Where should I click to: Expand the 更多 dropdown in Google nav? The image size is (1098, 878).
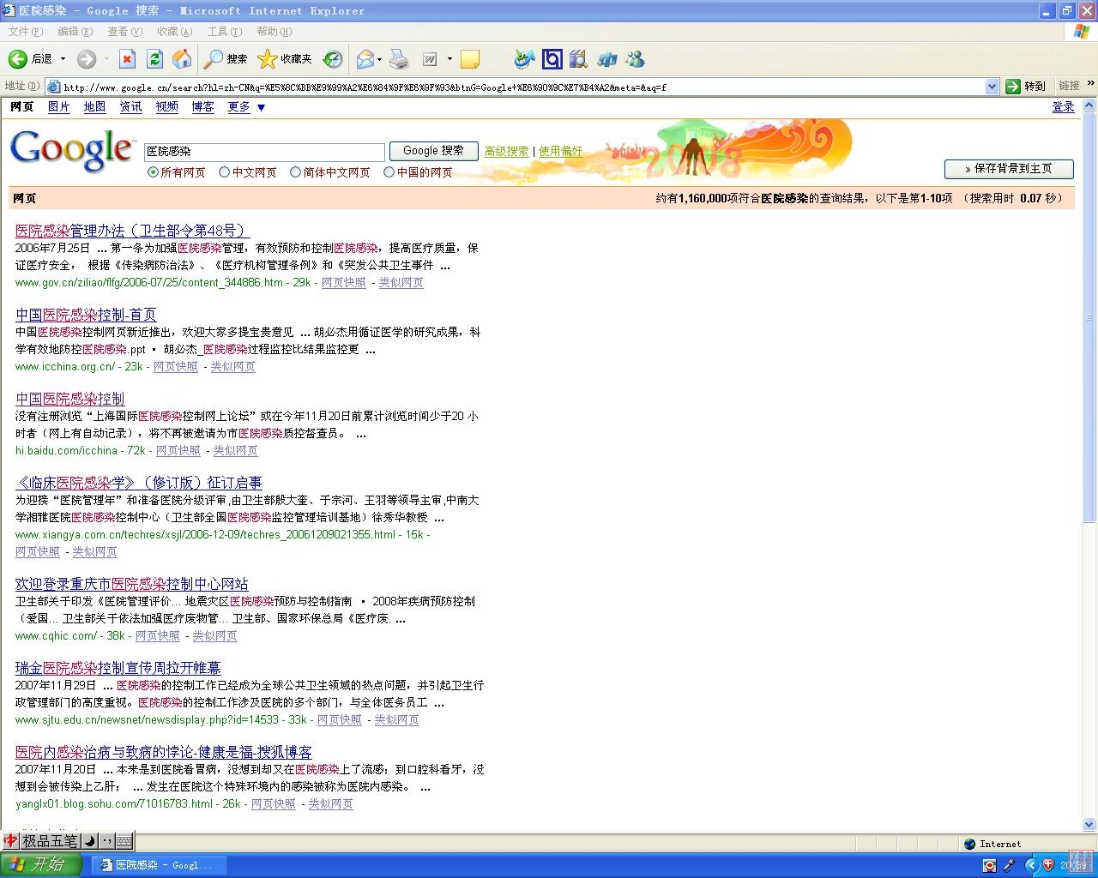pyautogui.click(x=262, y=107)
